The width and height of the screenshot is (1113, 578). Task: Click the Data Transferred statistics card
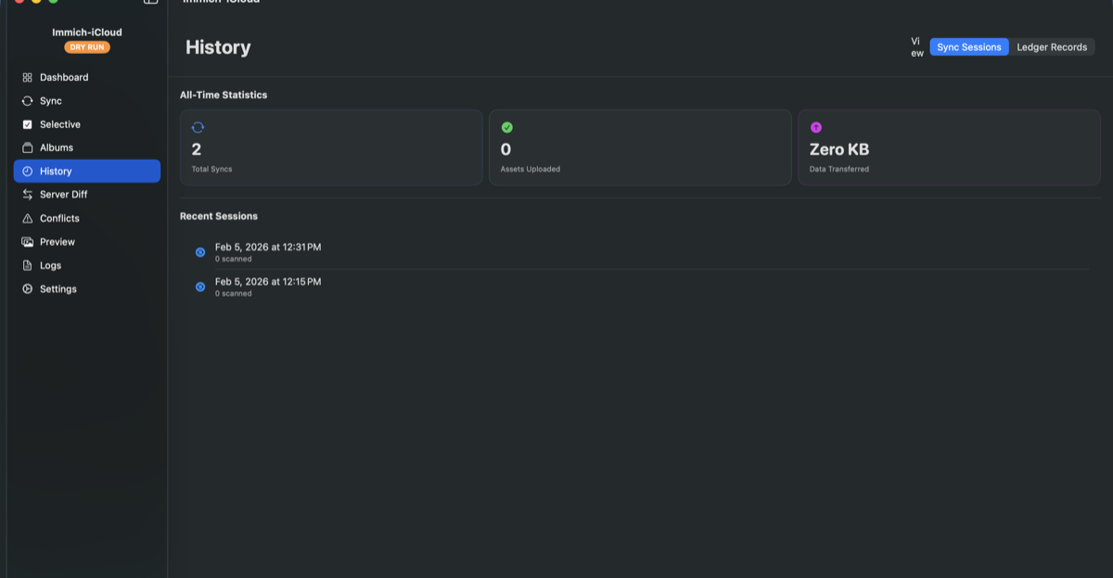click(x=949, y=148)
